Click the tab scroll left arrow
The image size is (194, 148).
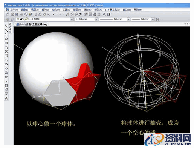coord(185,24)
